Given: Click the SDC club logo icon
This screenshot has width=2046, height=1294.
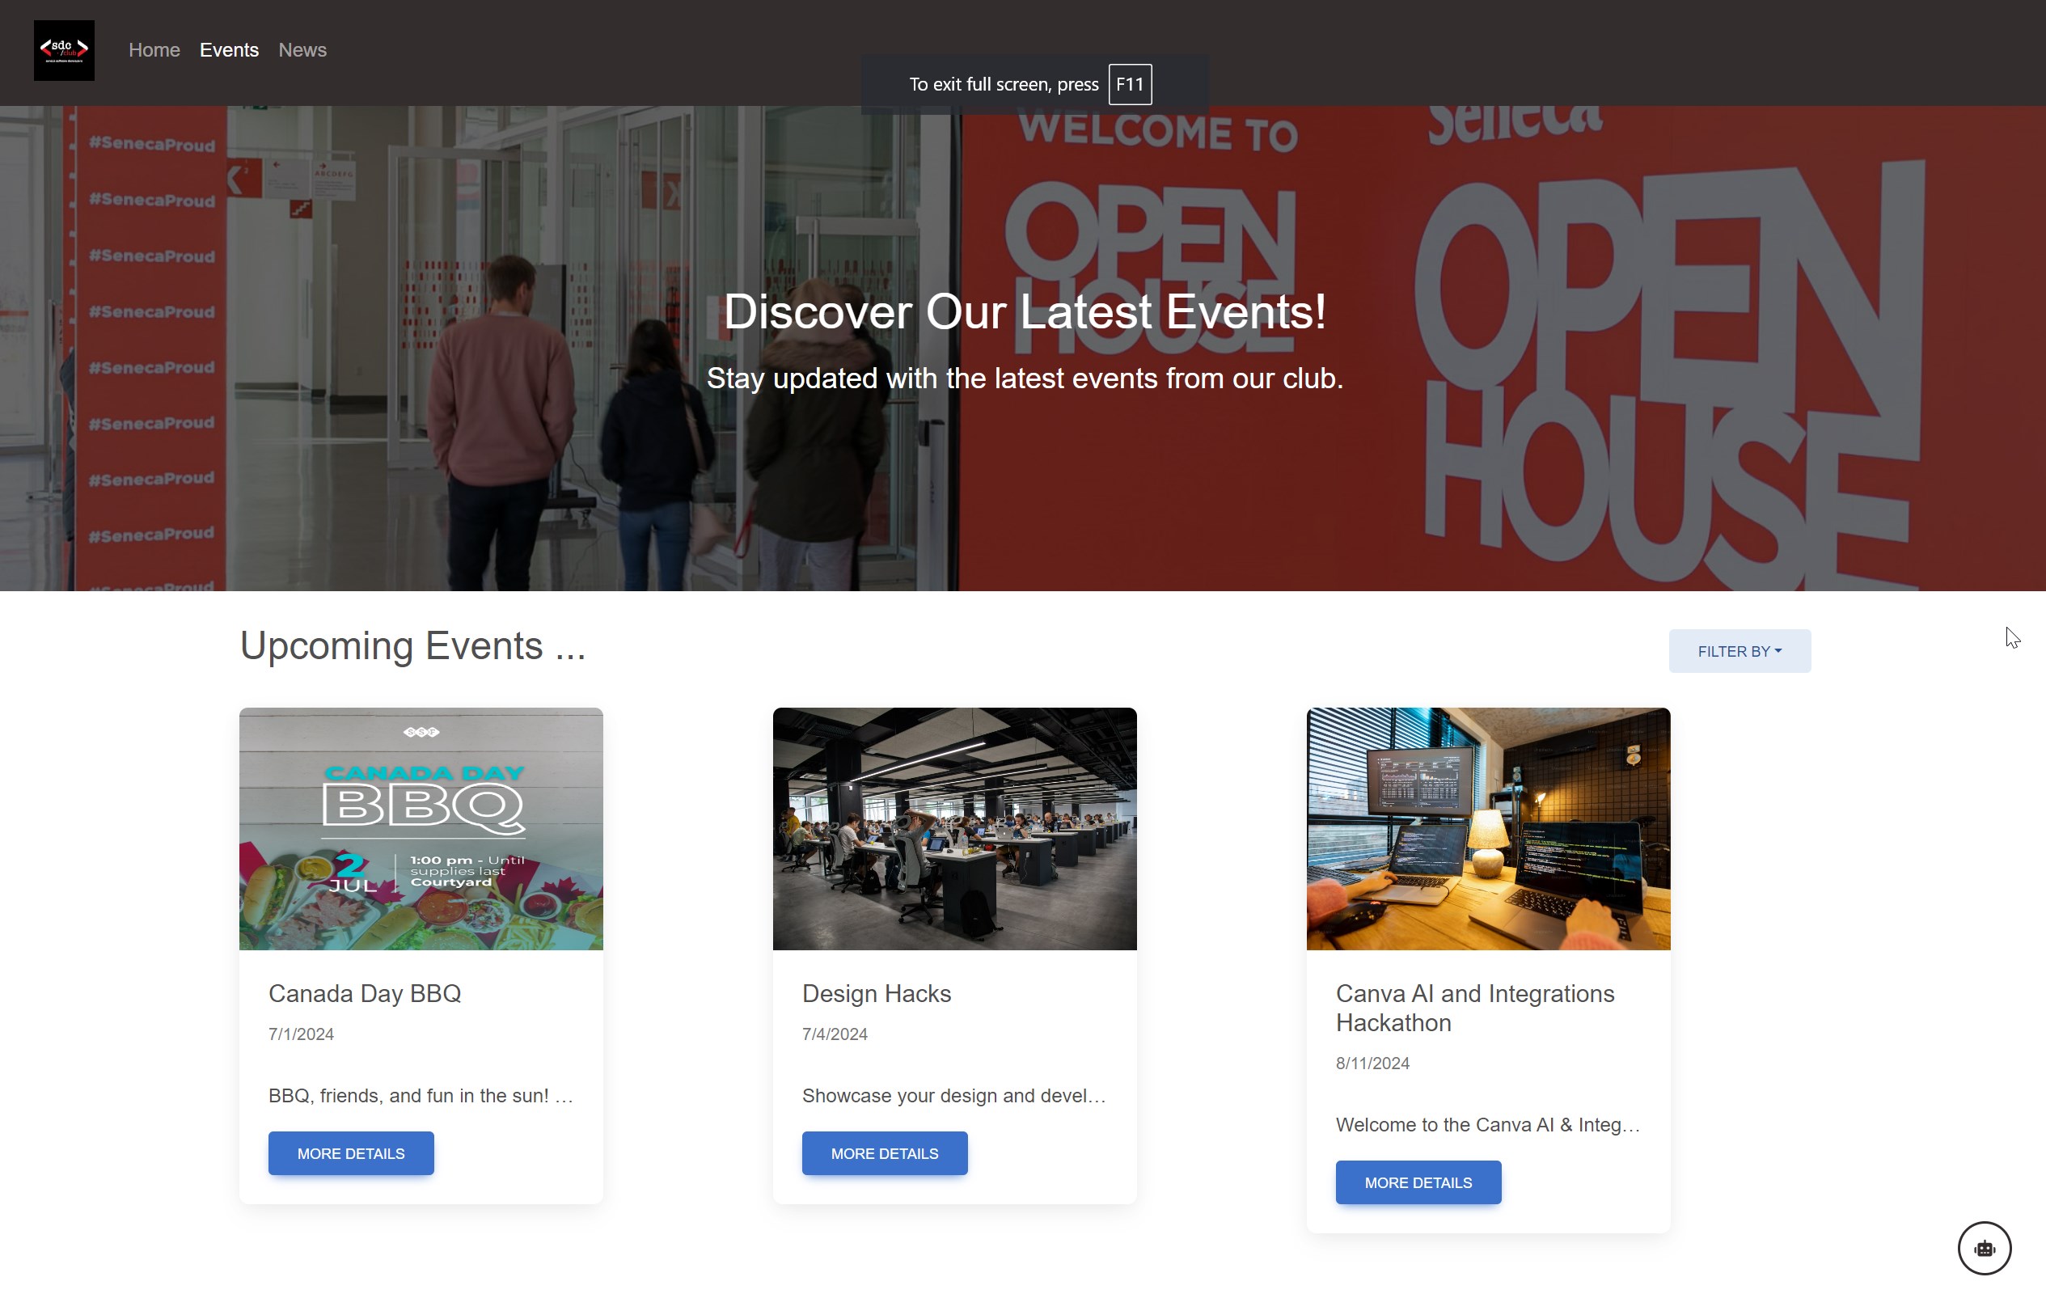Looking at the screenshot, I should [64, 50].
